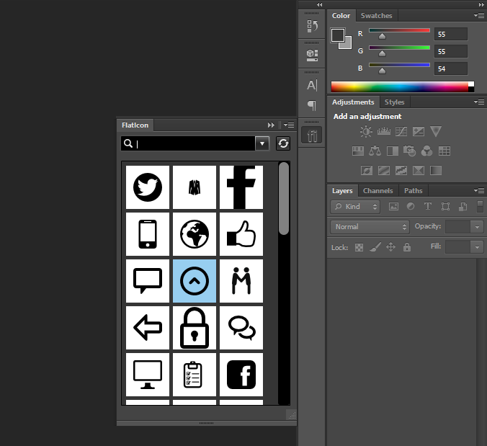The image size is (487, 446).
Task: Click the refresh button in FlatIcon panel
Action: [x=283, y=143]
